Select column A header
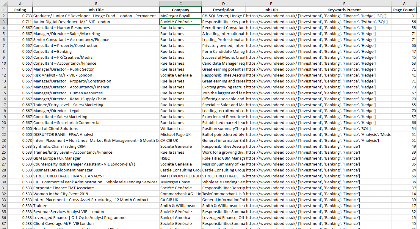Screen dimensions: 420x229 [x=20, y=3]
